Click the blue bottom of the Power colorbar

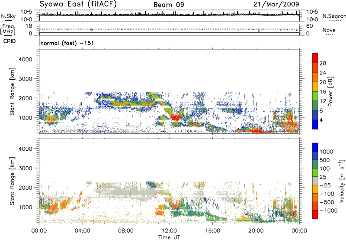click(x=315, y=124)
